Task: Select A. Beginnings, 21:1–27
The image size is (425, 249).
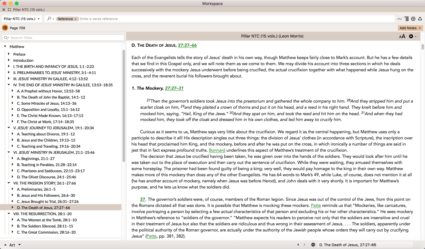Action: tap(36, 159)
